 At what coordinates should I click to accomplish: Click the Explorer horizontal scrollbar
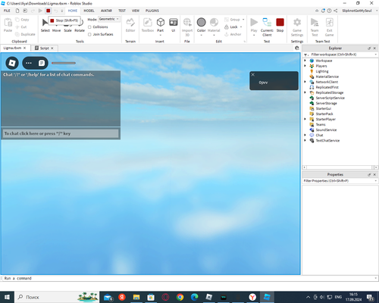[340, 167]
